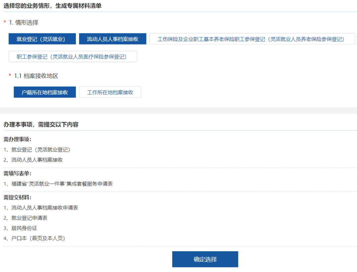This screenshot has width=357, height=272.
Task: Click the 选择您的业务情形 page heading
Action: pos(52,6)
